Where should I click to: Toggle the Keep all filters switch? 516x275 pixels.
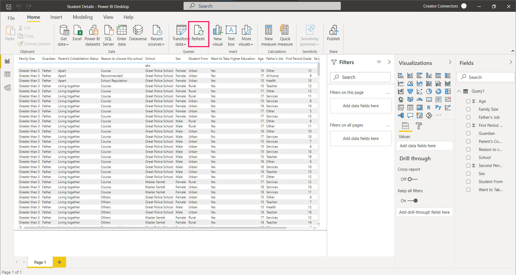(x=413, y=201)
